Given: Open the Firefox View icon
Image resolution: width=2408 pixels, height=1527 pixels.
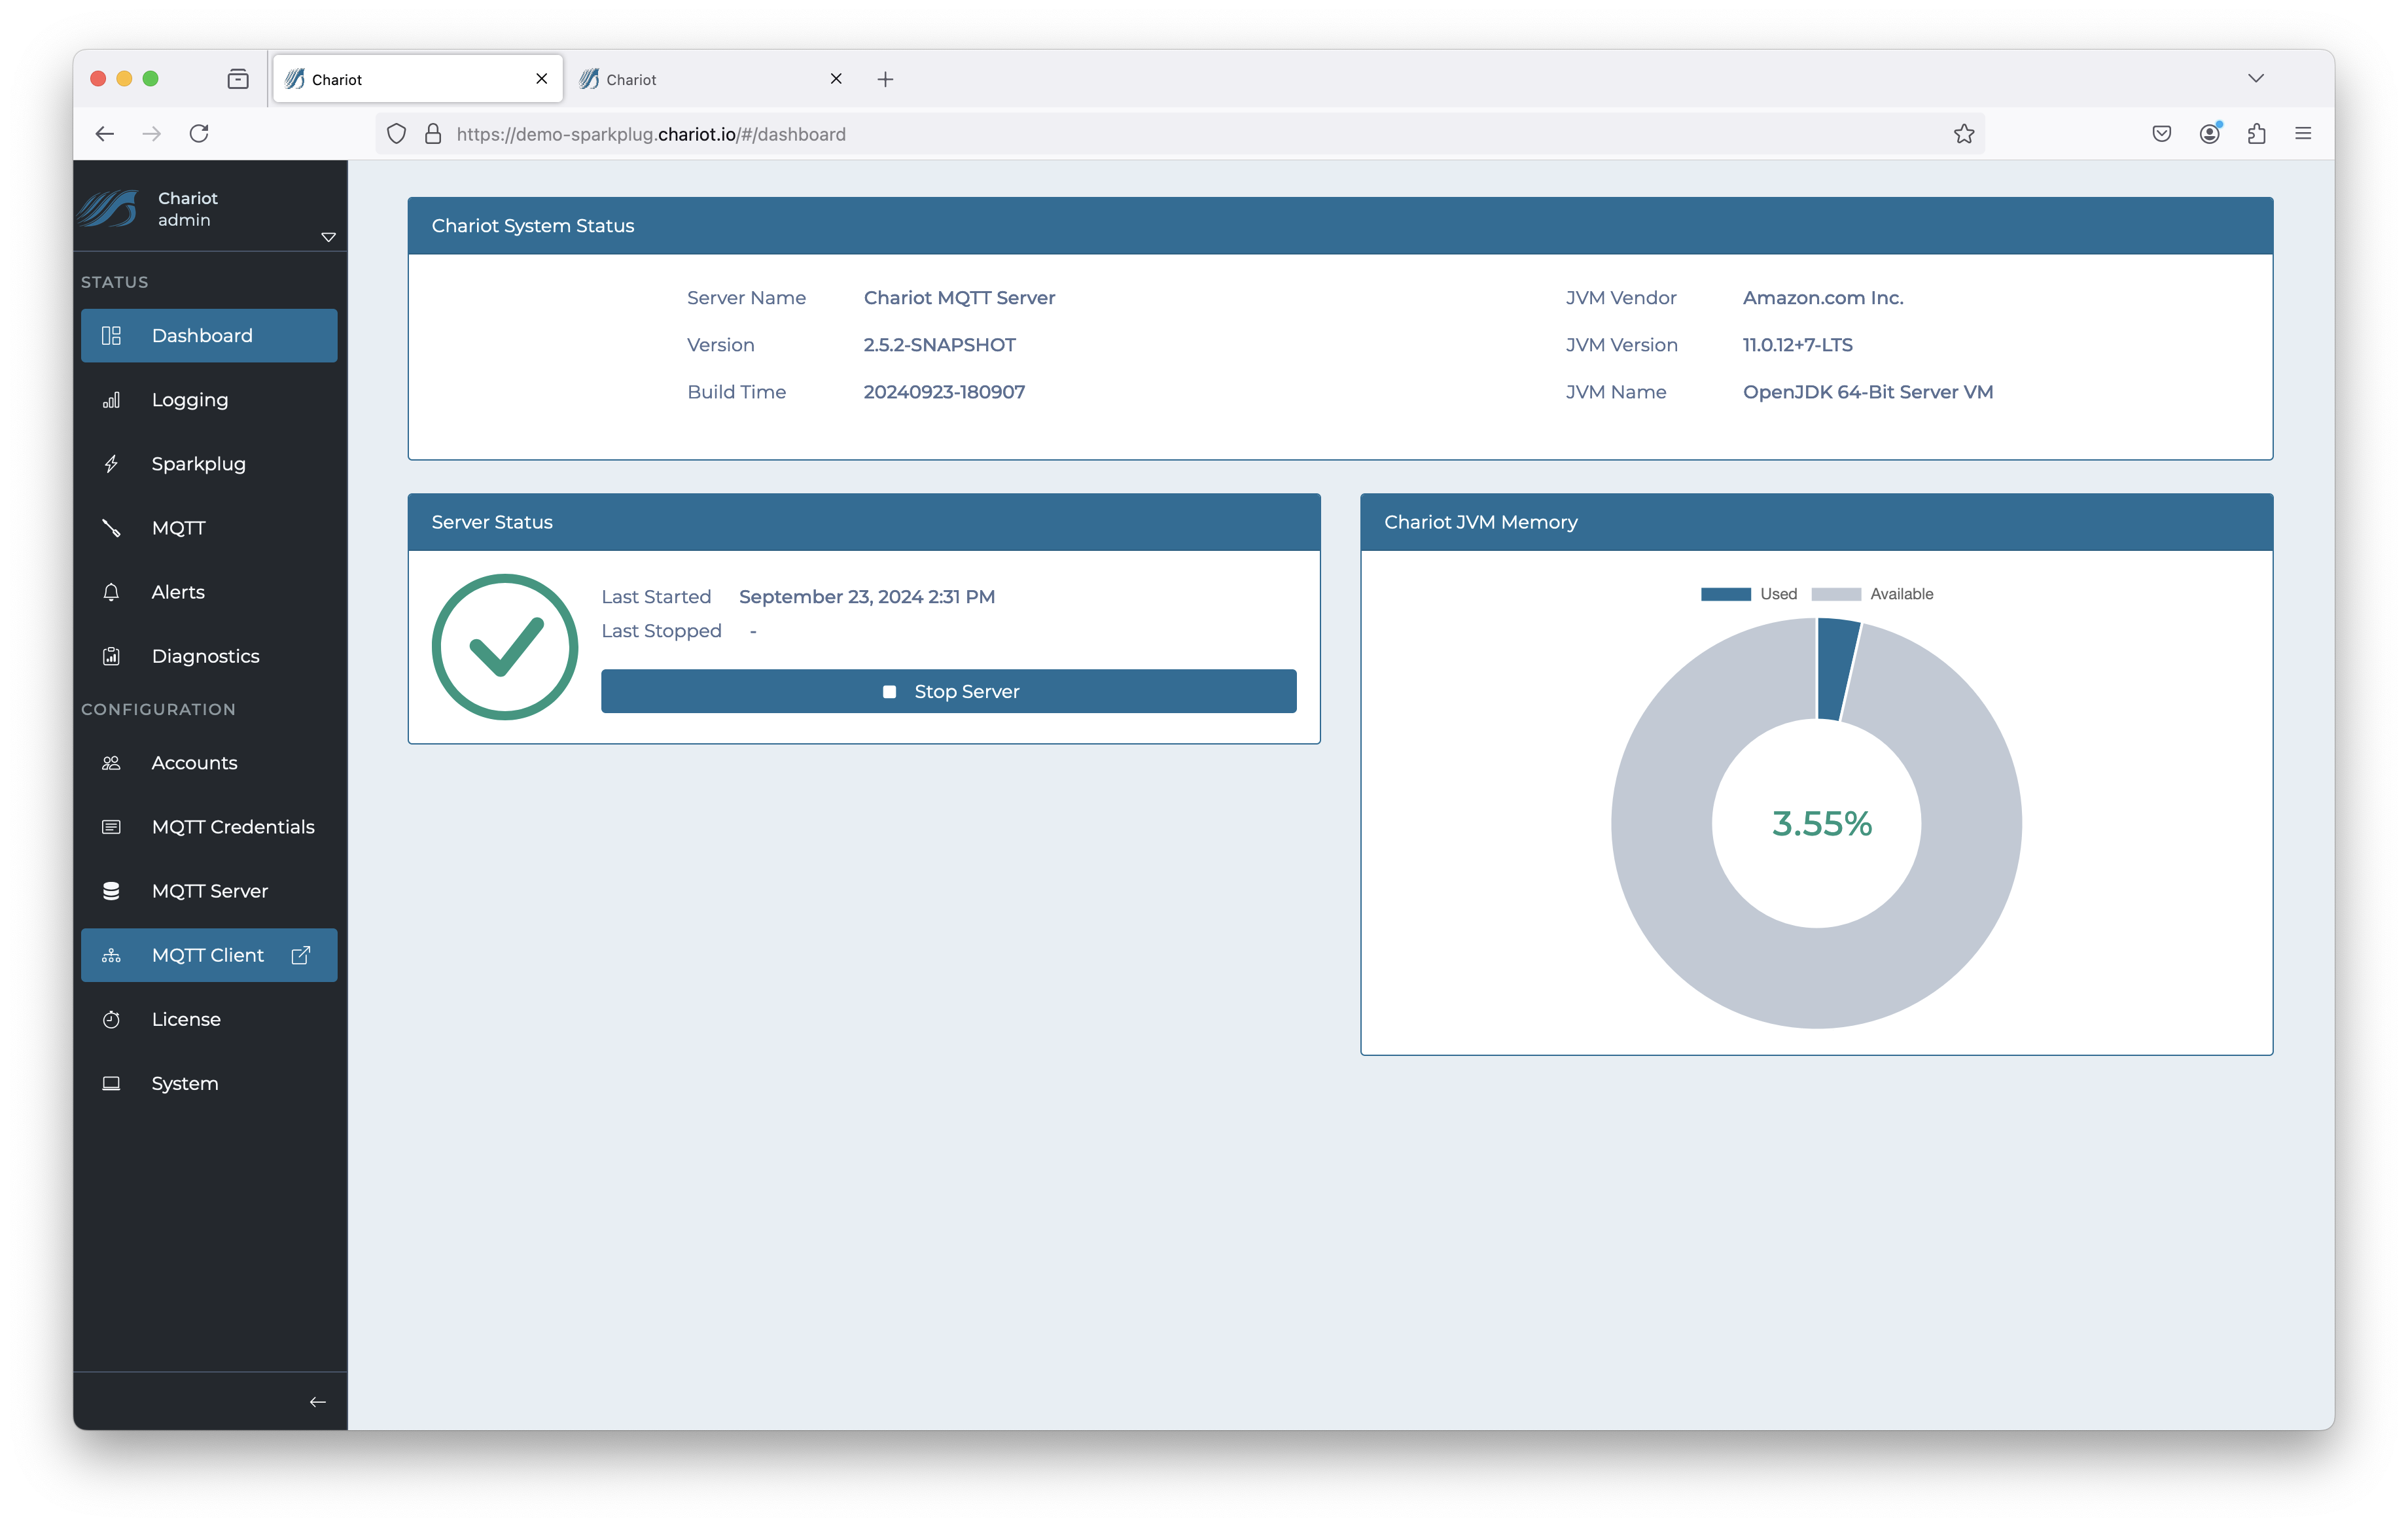Looking at the screenshot, I should click(x=238, y=79).
